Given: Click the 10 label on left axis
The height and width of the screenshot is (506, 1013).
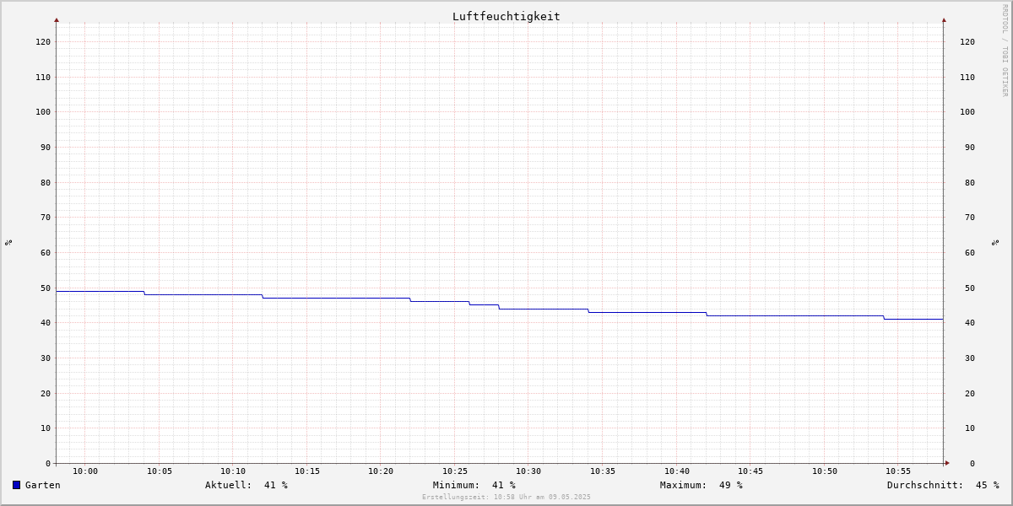Looking at the screenshot, I should click(x=46, y=428).
